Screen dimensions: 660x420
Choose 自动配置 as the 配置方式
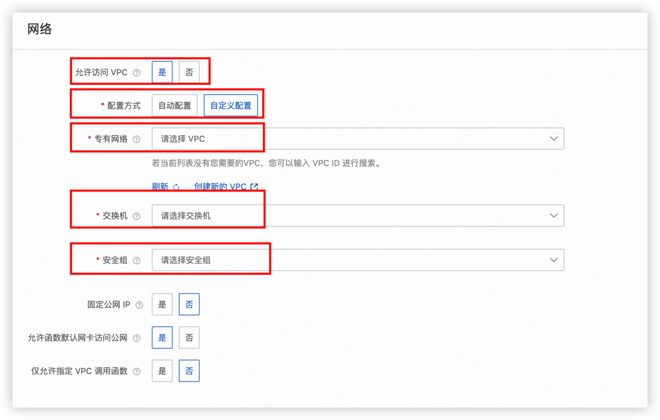point(175,105)
